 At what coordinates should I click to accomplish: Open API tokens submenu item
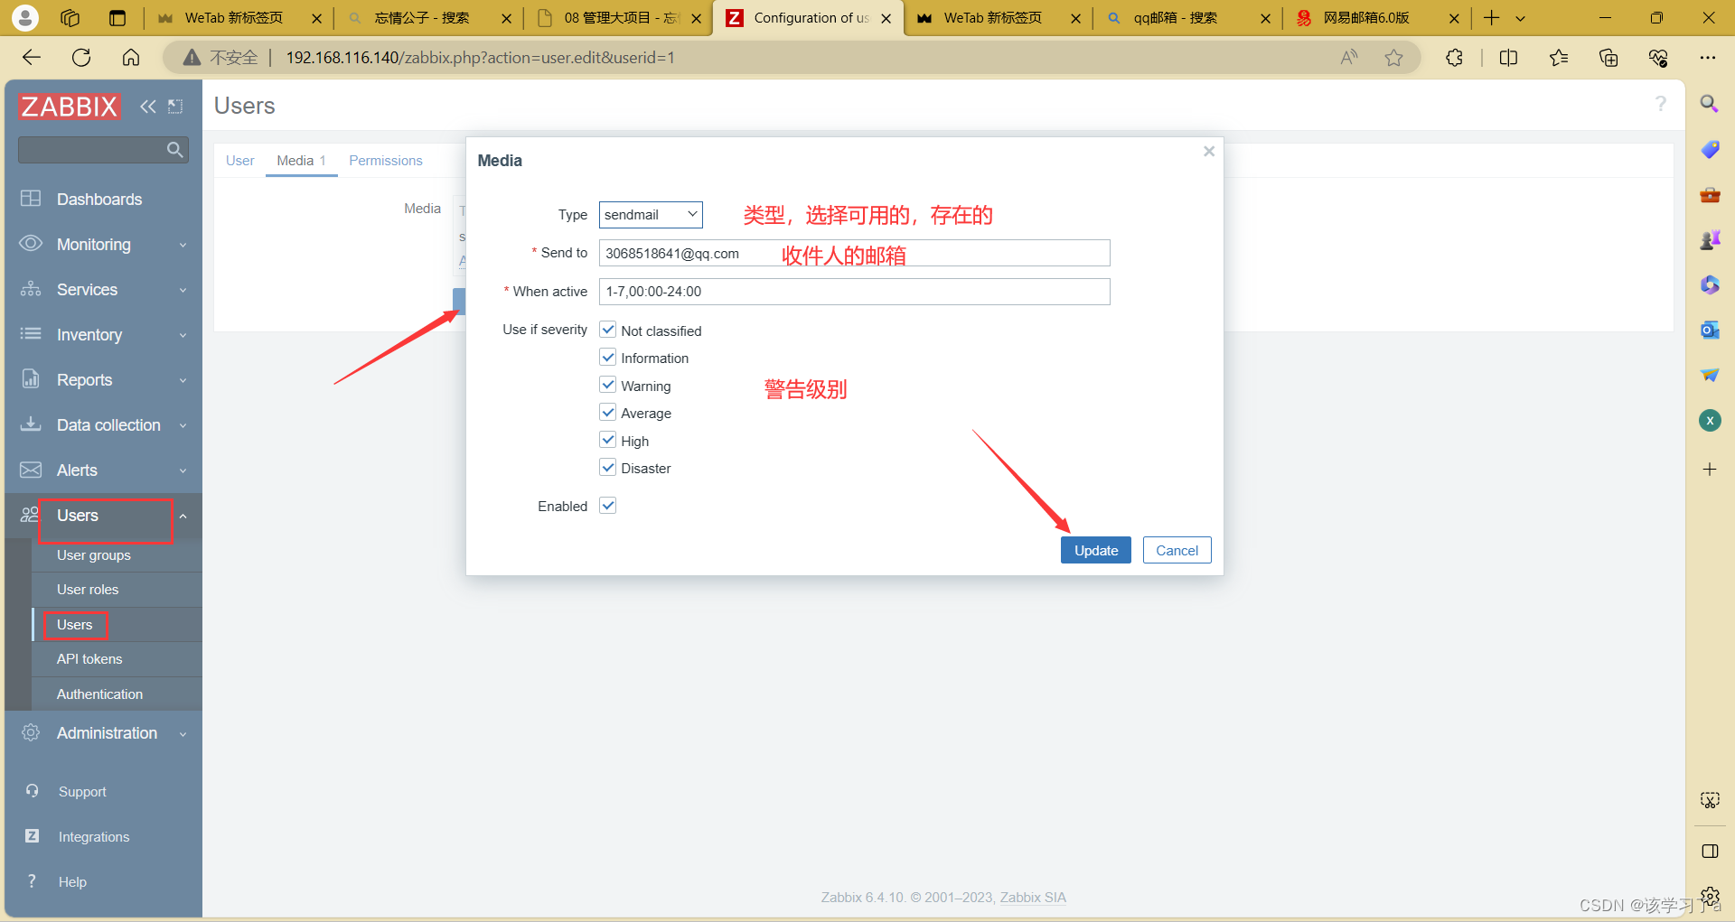pyautogui.click(x=89, y=659)
